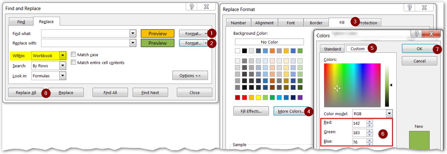Viewport: 447px width, 154px height.
Task: Open the Format arrow menu beside Replace with
Action: click(x=206, y=43)
